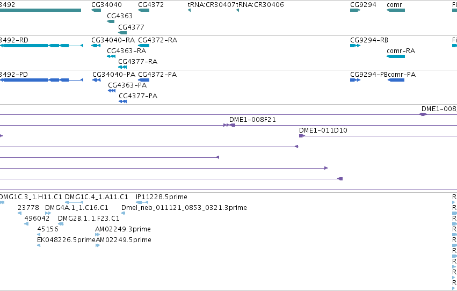Click the tRNA:CR30407 label
Screen dimensions: 457x291
point(212,5)
